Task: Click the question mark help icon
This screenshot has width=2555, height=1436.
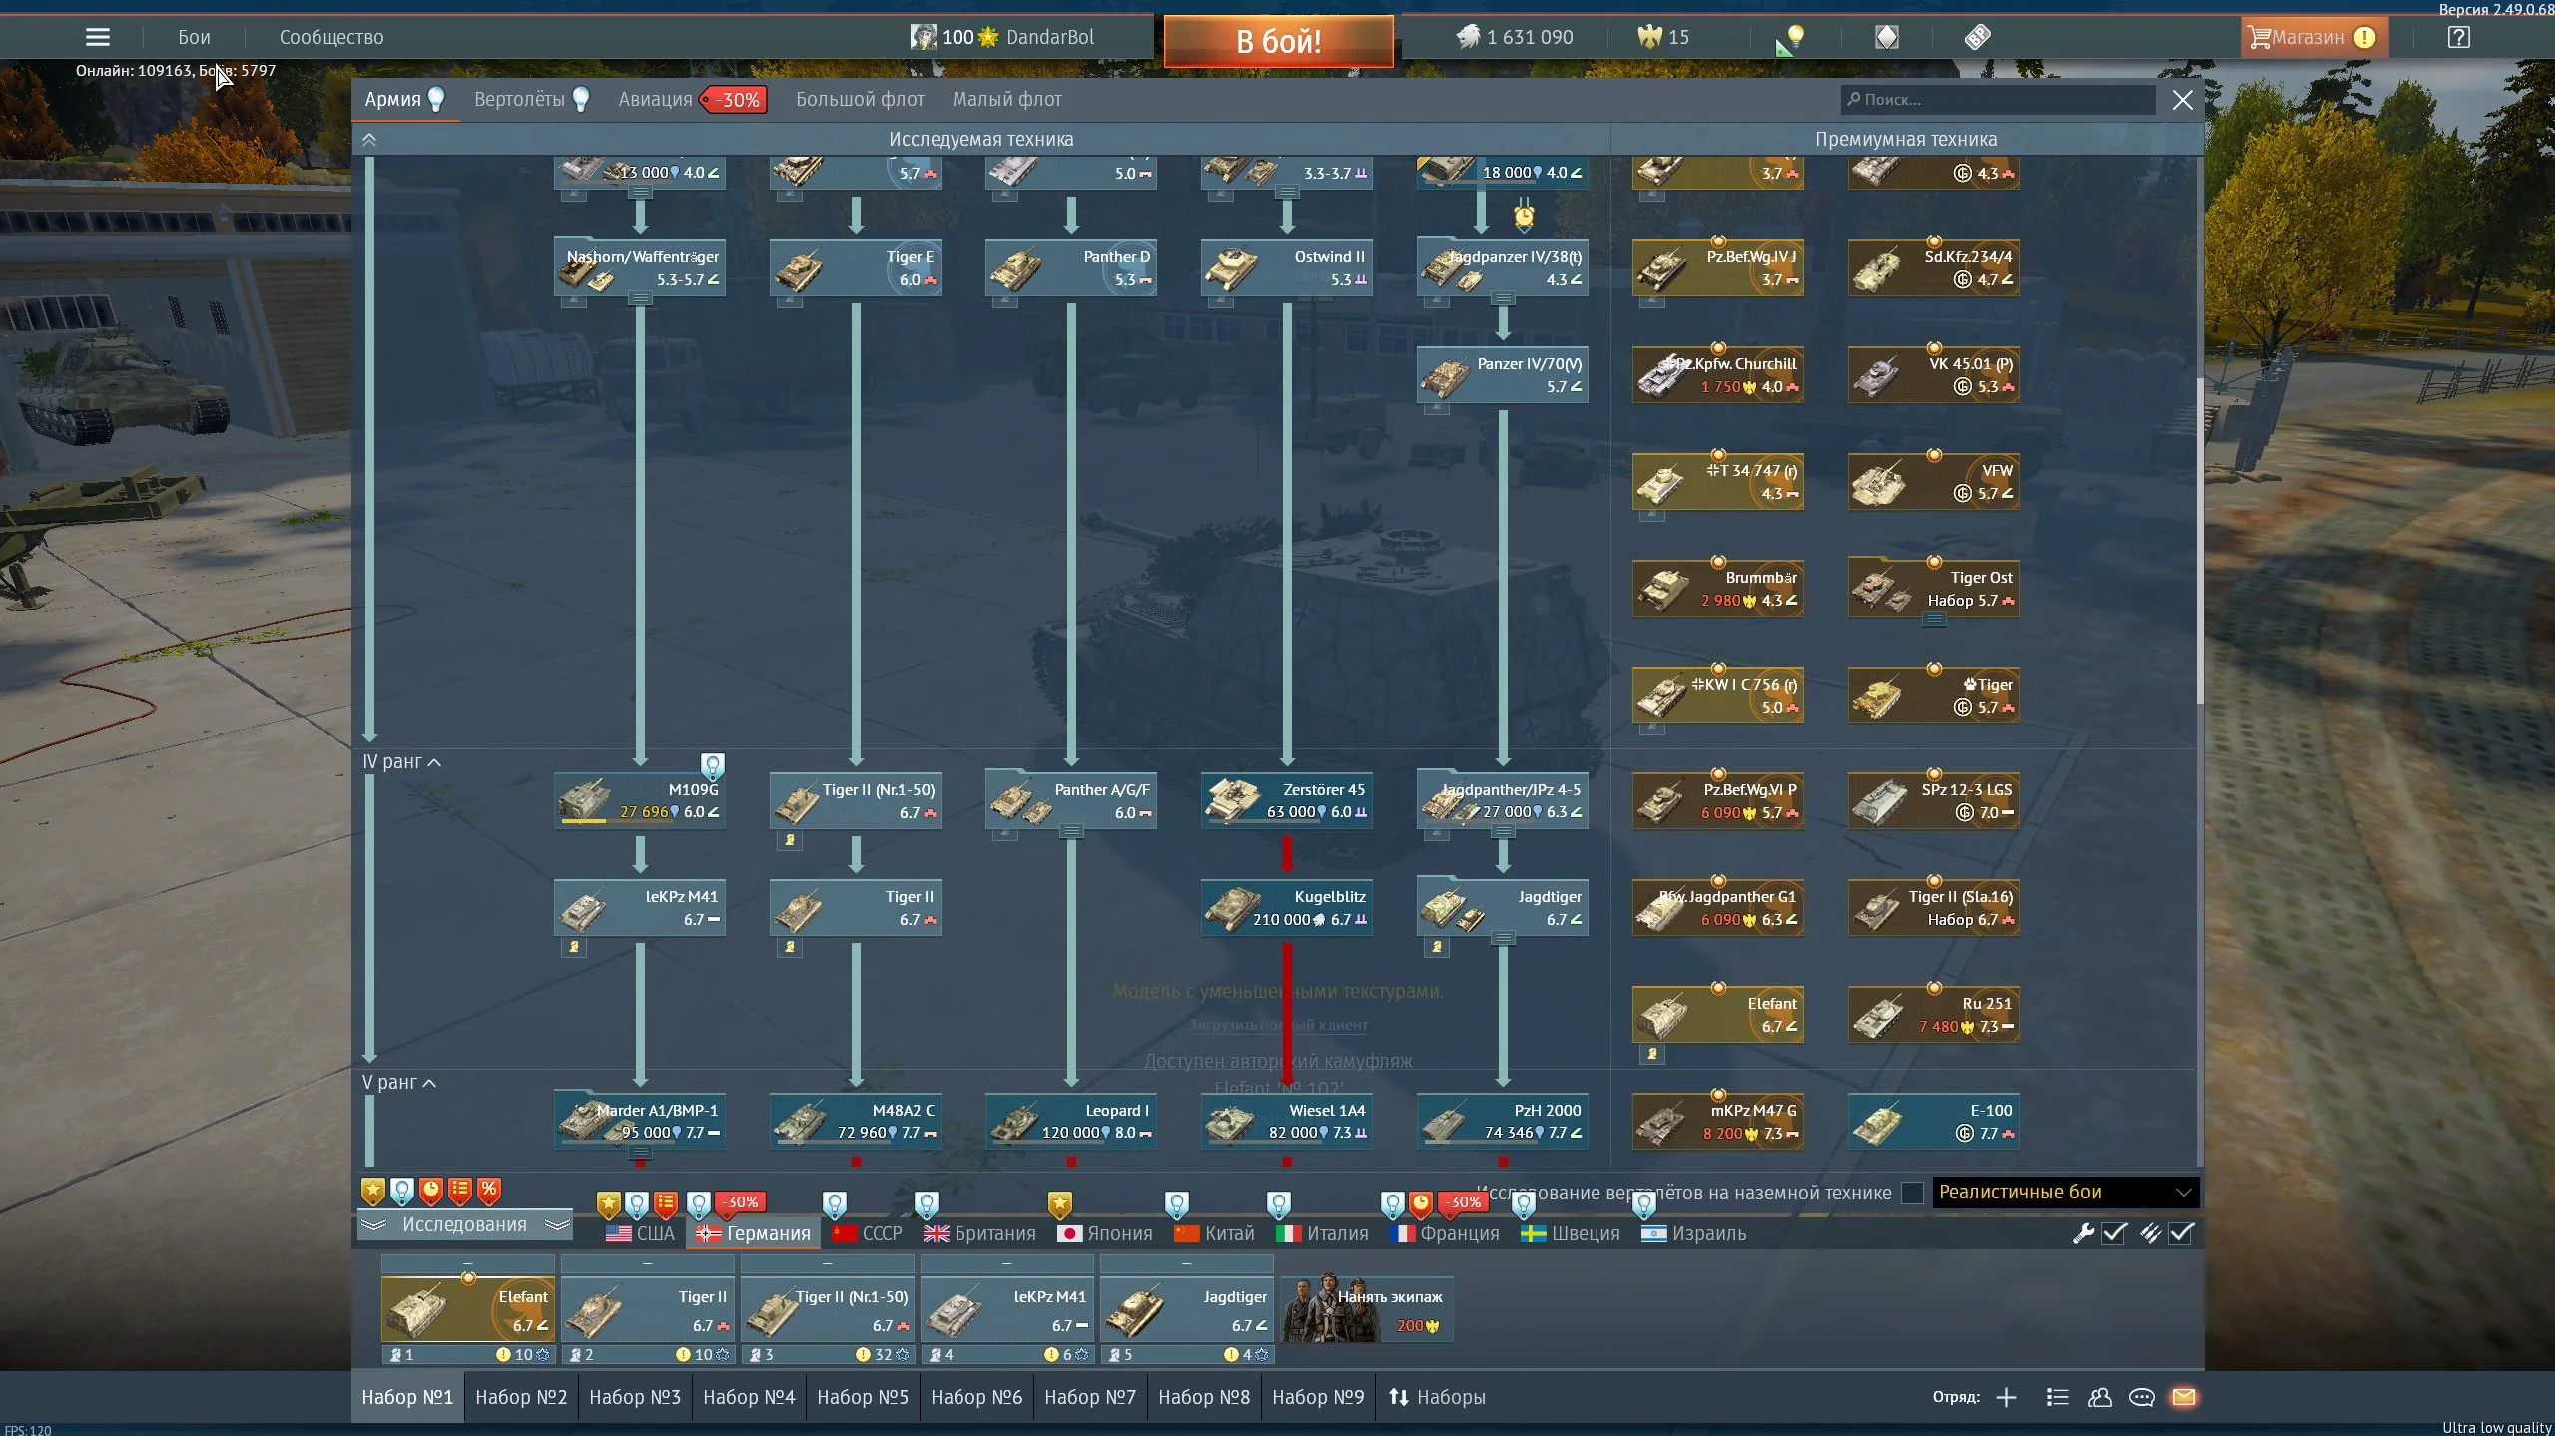Action: 2459,37
